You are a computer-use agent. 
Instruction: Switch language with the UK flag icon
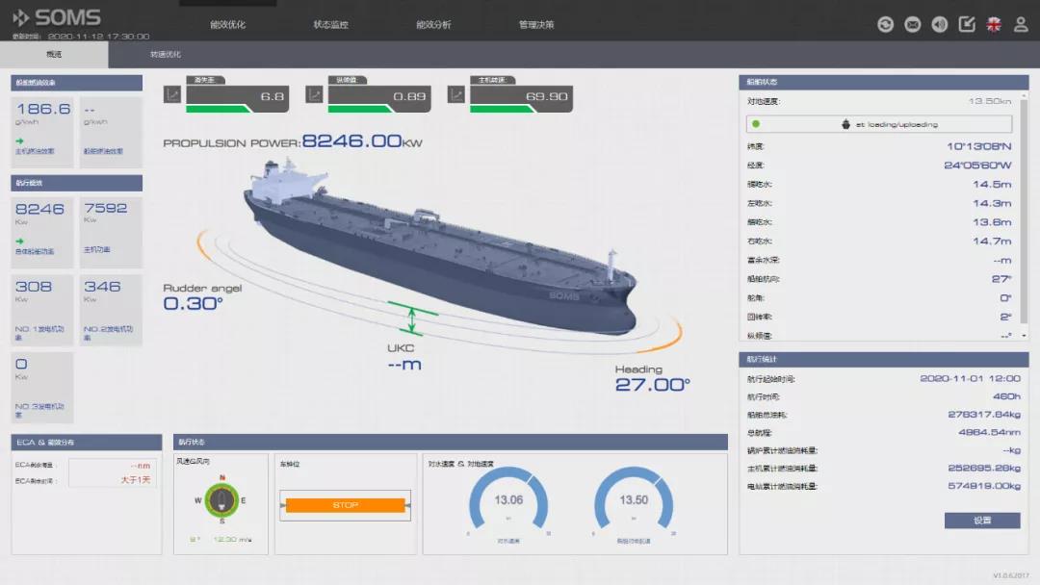994,24
